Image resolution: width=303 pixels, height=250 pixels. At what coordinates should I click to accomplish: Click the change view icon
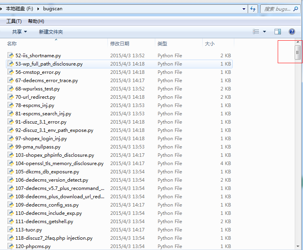[256, 32]
